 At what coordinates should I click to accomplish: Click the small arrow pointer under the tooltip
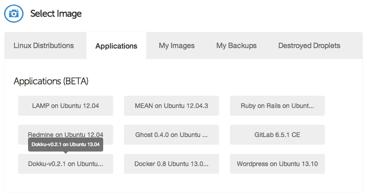coord(66,153)
